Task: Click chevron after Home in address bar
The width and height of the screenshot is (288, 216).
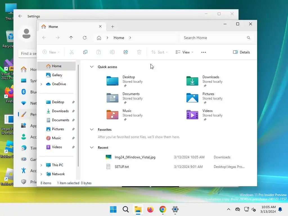Action: (130, 38)
